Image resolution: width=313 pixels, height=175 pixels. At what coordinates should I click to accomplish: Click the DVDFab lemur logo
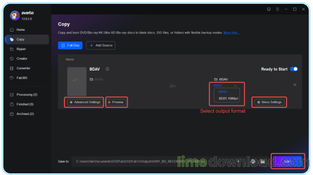pyautogui.click(x=15, y=15)
